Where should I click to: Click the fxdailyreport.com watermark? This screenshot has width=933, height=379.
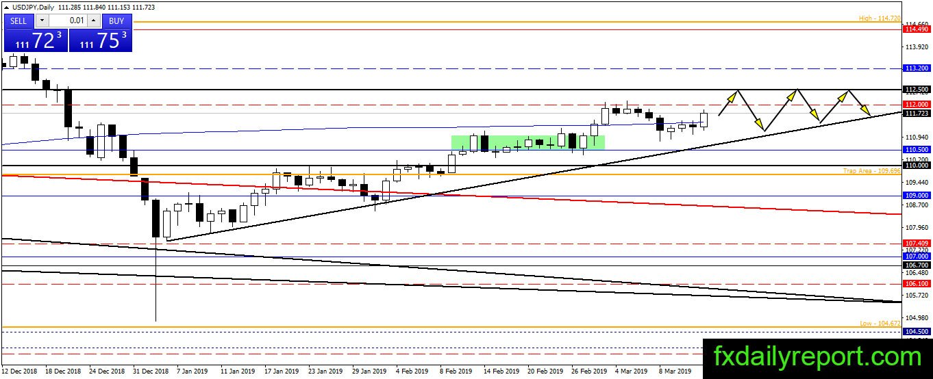(x=817, y=357)
